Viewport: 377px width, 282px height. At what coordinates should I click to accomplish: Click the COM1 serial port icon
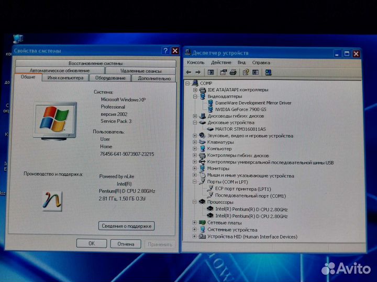tap(210, 195)
